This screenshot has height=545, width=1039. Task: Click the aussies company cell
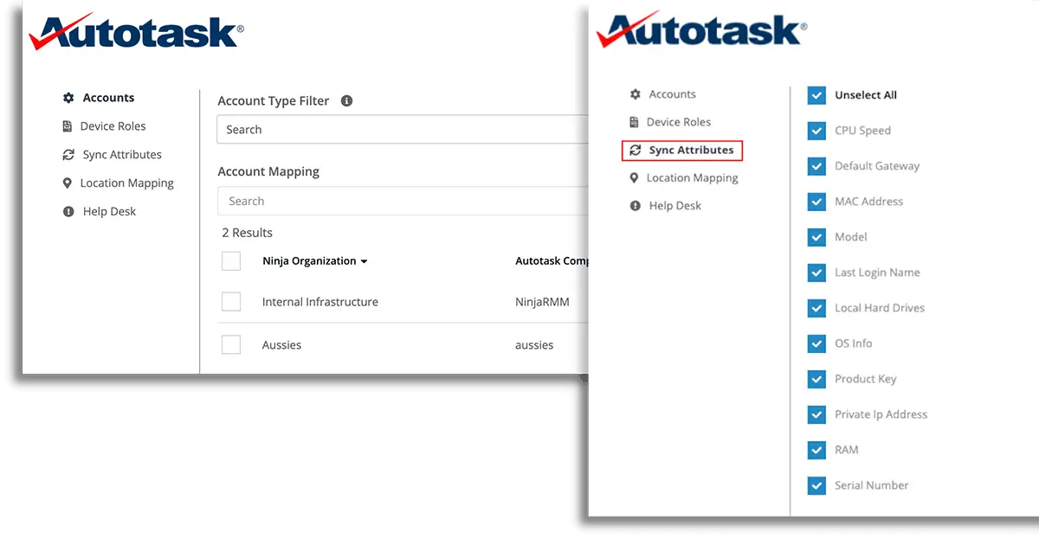coord(534,344)
